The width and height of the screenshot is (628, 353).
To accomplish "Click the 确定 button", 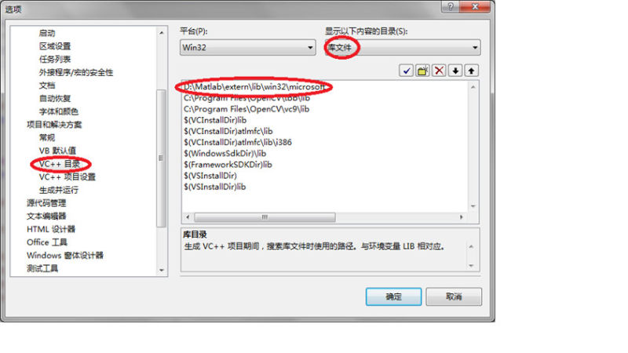I will coord(393,297).
